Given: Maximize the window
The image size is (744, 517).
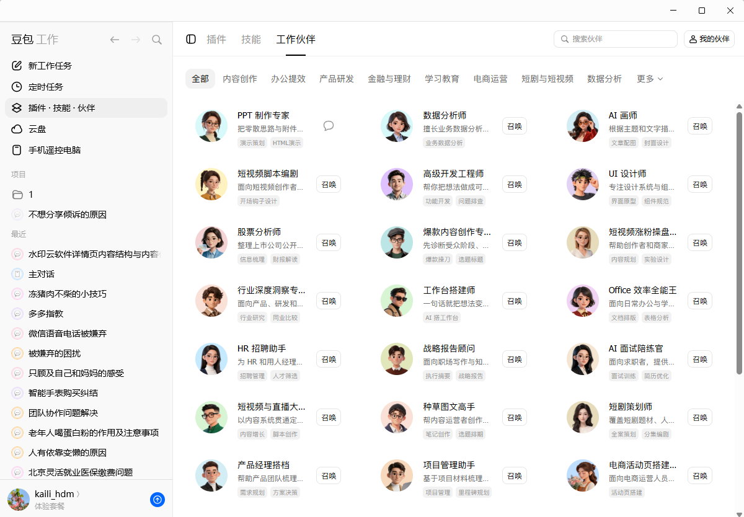Looking at the screenshot, I should 702,11.
